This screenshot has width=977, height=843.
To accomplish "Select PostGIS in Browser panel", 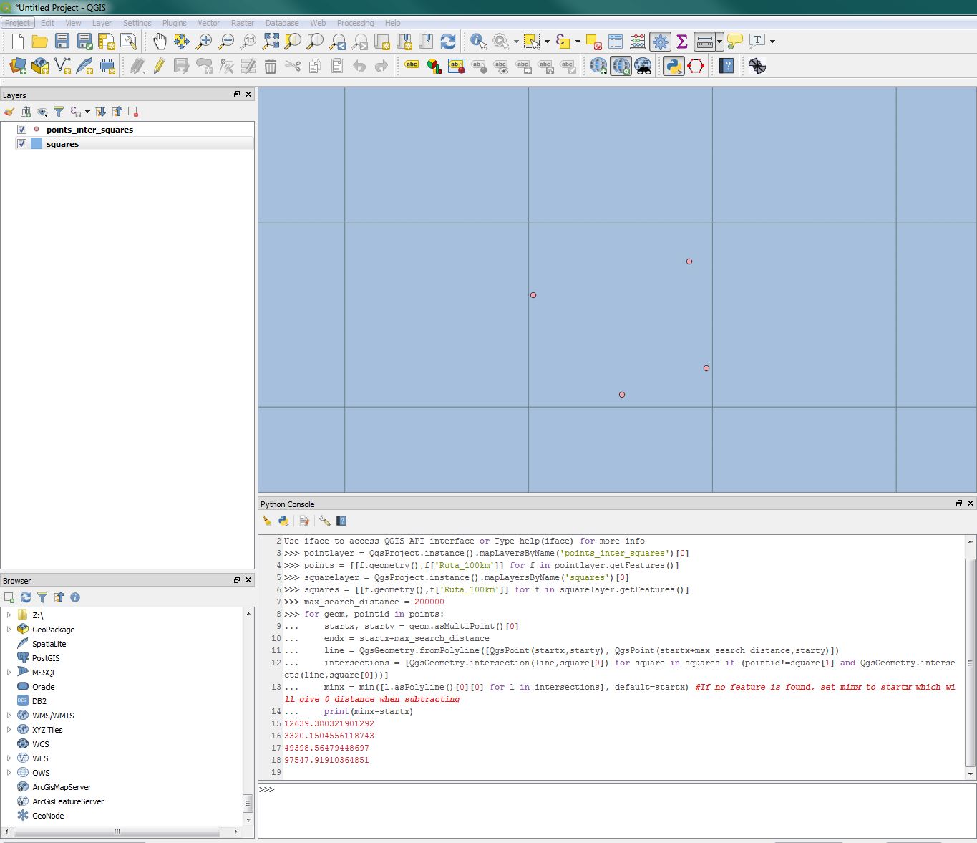I will coord(46,658).
